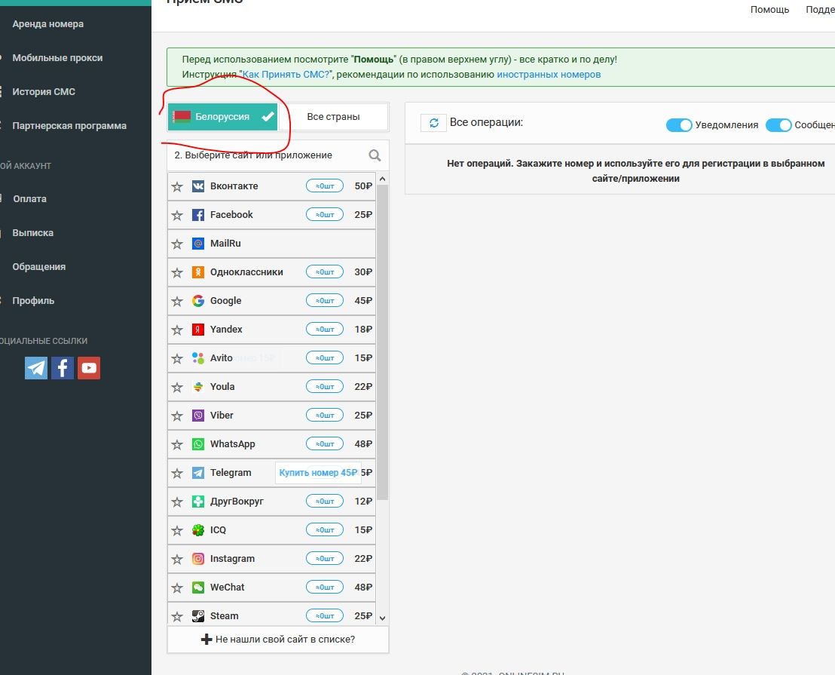This screenshot has width=835, height=675.
Task: Favorite Telegram with its star icon
Action: 177,473
